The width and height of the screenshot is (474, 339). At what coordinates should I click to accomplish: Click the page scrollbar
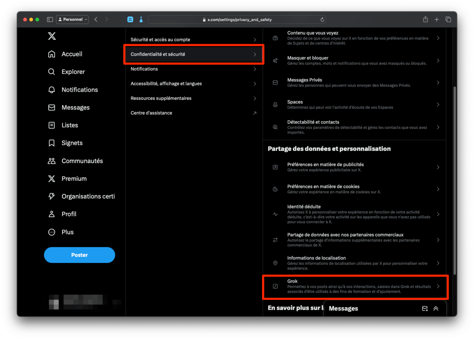tap(454, 180)
